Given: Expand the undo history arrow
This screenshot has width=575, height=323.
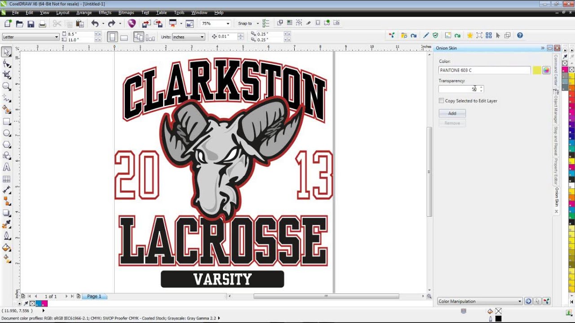Looking at the screenshot, I should [103, 23].
